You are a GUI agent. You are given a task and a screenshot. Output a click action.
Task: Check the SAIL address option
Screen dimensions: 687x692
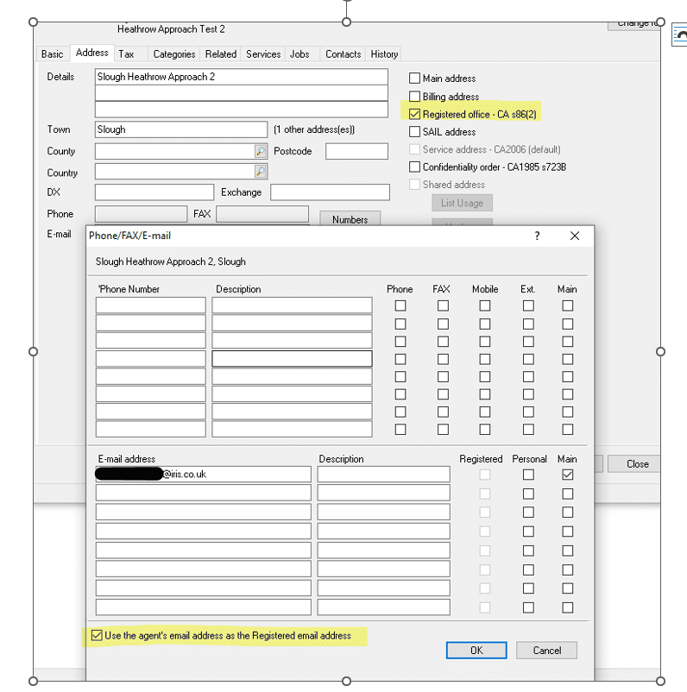[x=414, y=131]
